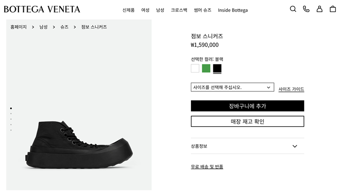340x194 pixels.
Task: Click 매장 재고 확인 button
Action: [247, 121]
